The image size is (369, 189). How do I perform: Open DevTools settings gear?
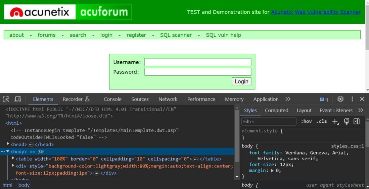[x=340, y=99]
